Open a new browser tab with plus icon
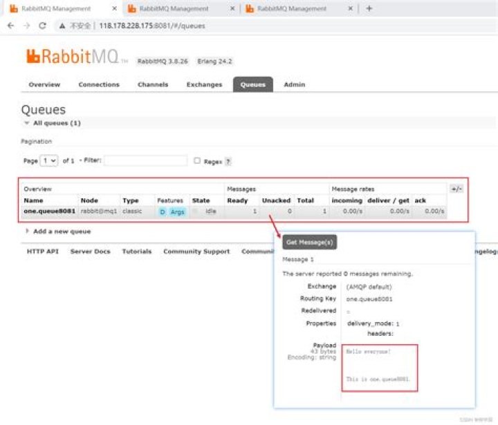498x425 pixels. [369, 9]
